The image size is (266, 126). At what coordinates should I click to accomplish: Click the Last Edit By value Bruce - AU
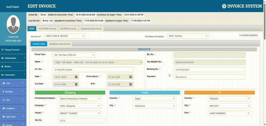point(48,21)
